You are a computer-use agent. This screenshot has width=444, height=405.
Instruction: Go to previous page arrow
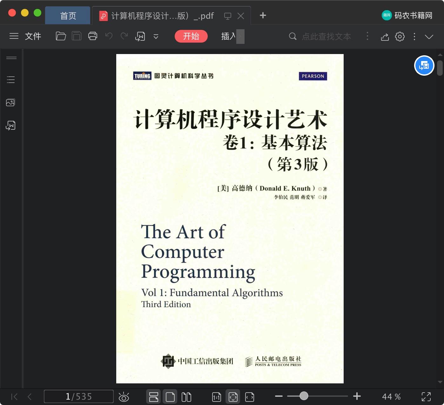(30, 396)
